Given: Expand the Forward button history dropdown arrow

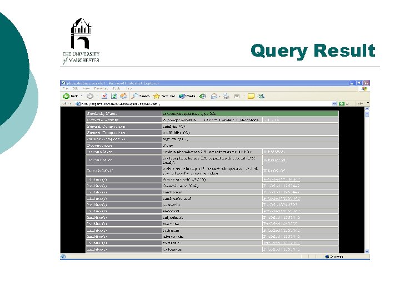Looking at the screenshot, I should pos(97,96).
